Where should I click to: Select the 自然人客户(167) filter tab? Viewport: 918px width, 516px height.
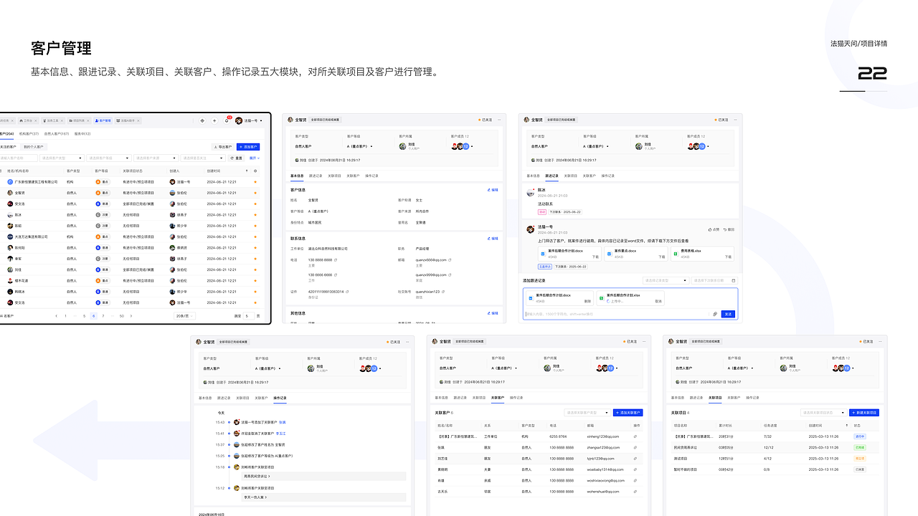(x=57, y=134)
